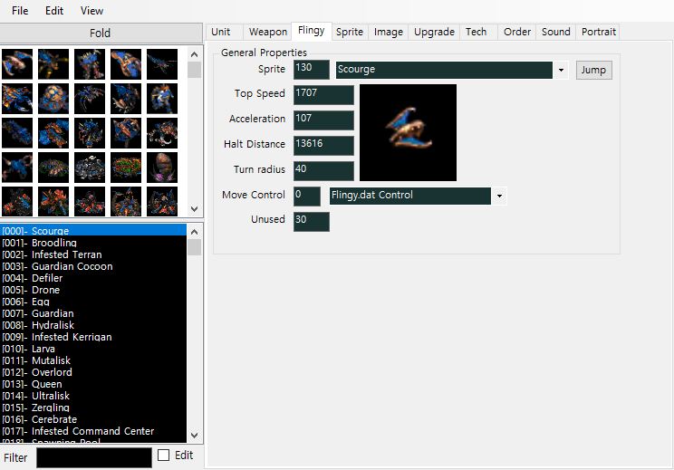674x470 pixels.
Task: Choose the Guardian Cocoon thumbnail
Action: coord(126,64)
